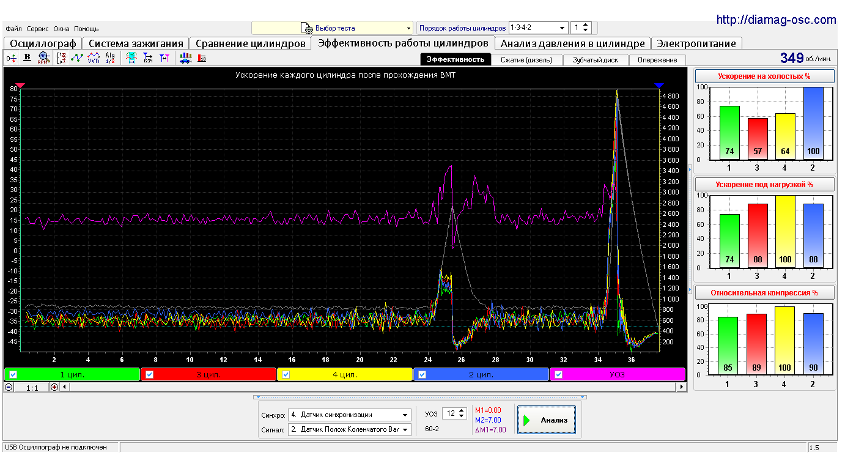Viewport: 845px width, 455px height.
Task: Select the Сжатие (дизель) sub-tab
Action: (x=526, y=59)
